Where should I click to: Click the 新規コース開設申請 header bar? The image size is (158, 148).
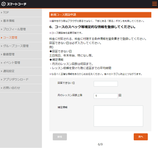tap(100, 15)
